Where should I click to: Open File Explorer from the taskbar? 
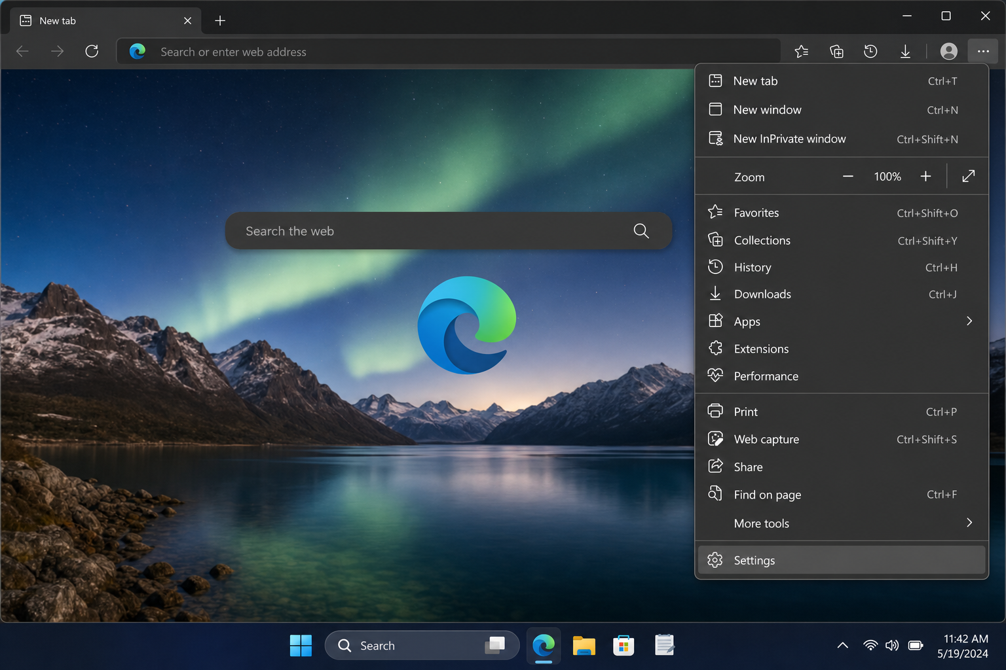584,646
